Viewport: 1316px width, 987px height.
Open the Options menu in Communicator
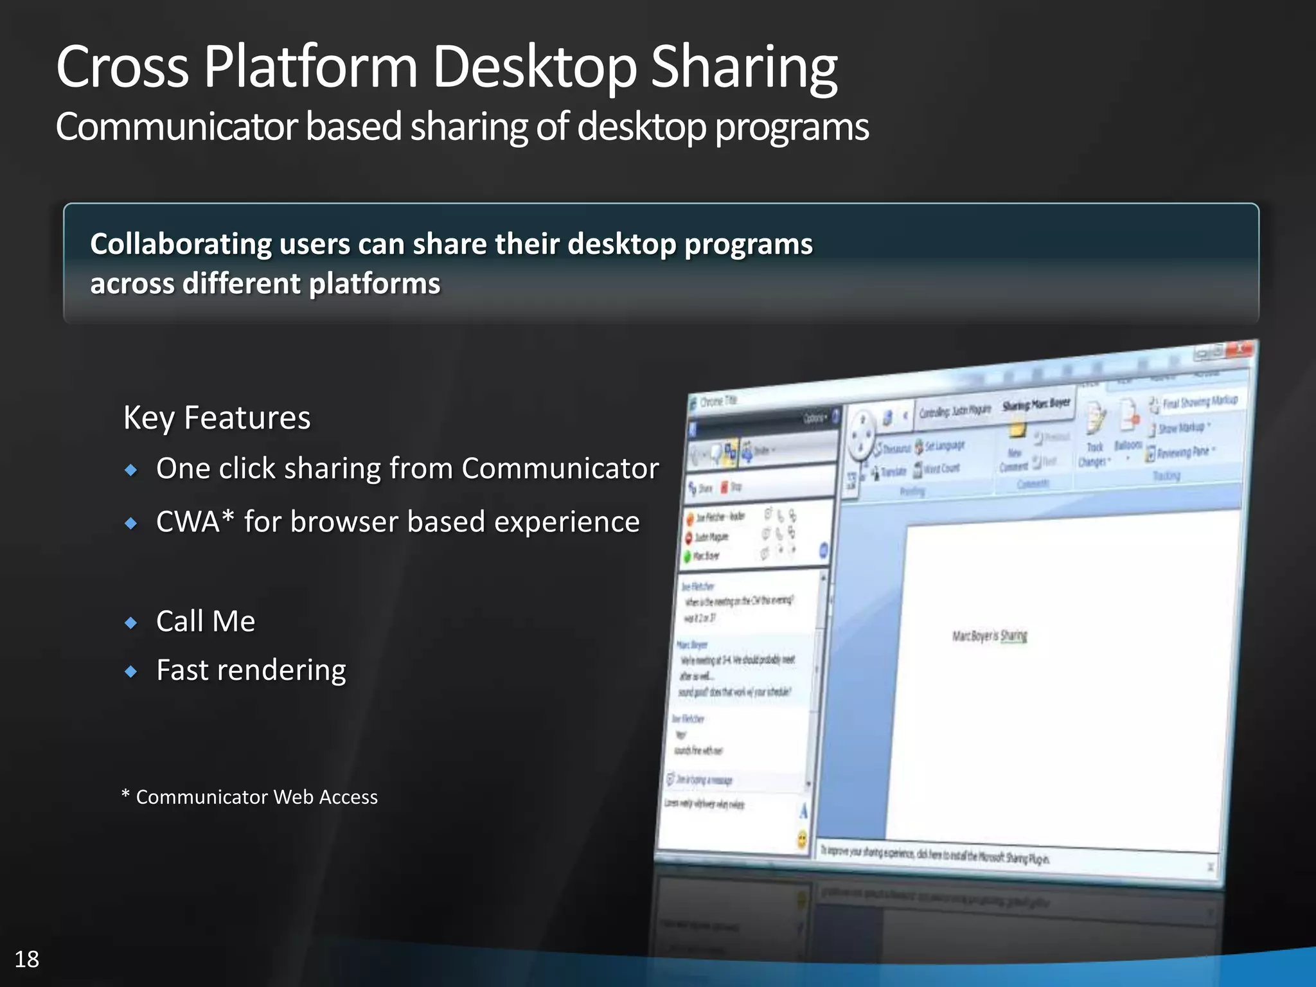[x=815, y=419]
